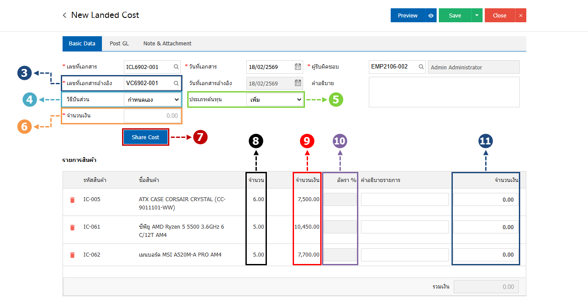The height and width of the screenshot is (305, 588).
Task: Delete the IC-061 product row
Action: (x=73, y=227)
